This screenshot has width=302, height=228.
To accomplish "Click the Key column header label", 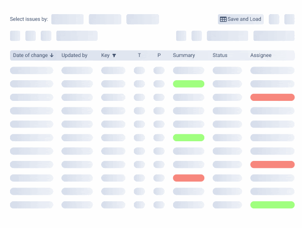I will click(x=105, y=55).
